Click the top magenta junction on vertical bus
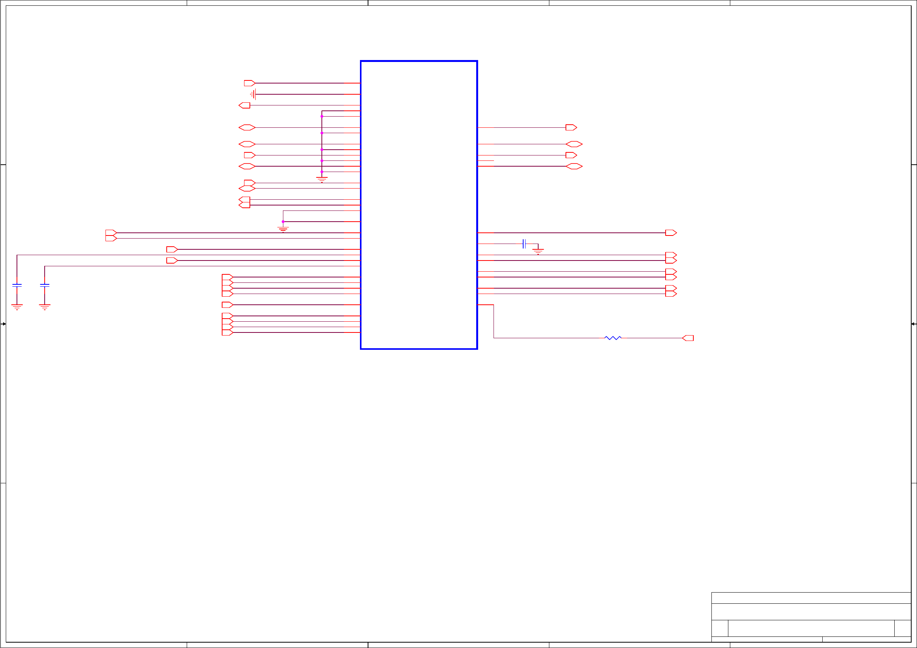 (x=321, y=116)
